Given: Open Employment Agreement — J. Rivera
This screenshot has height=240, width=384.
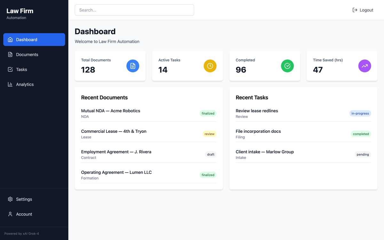Looking at the screenshot, I should [x=116, y=152].
